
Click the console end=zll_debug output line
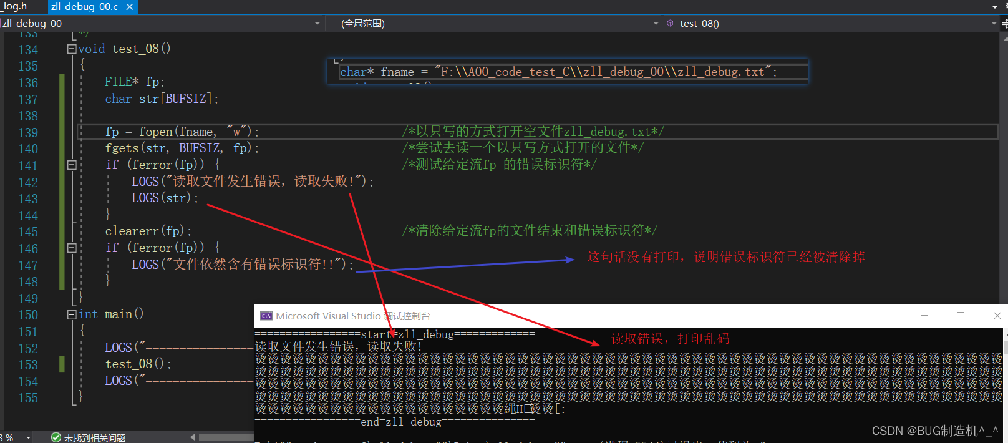(x=395, y=422)
